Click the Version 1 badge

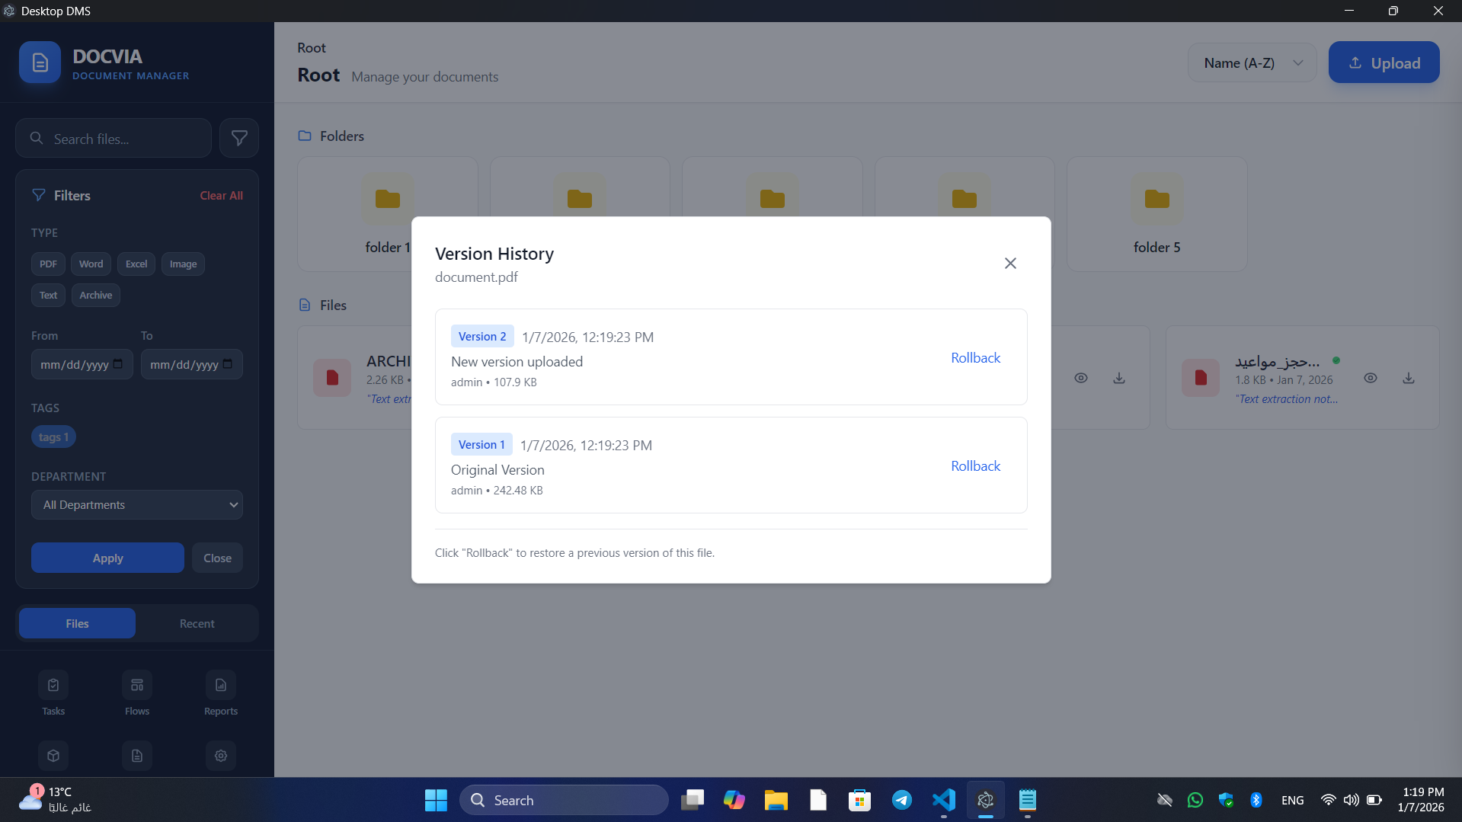coord(481,444)
